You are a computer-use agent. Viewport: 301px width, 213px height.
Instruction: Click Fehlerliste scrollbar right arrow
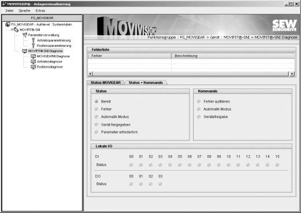pyautogui.click(x=292, y=74)
